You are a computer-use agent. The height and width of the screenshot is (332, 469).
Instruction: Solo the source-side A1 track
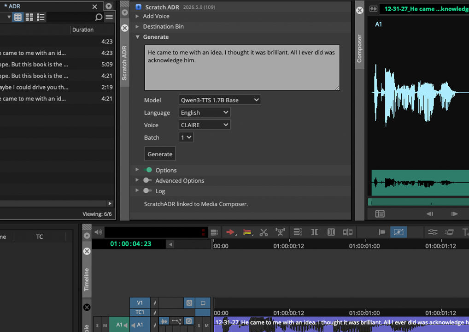[97, 325]
